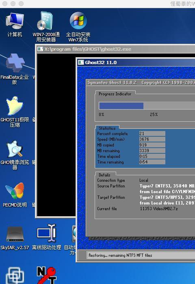The height and width of the screenshot is (284, 195).
Task: Open 全自动安装Win7系统 shortcut
Action: [78, 27]
